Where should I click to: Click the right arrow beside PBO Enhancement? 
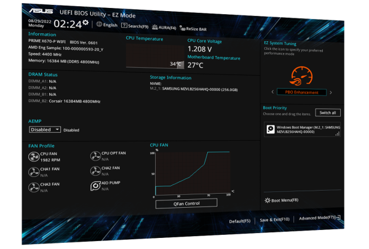pyautogui.click(x=330, y=92)
